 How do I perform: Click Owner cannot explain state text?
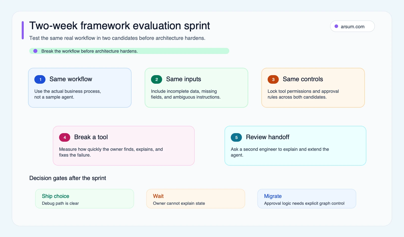[179, 203]
